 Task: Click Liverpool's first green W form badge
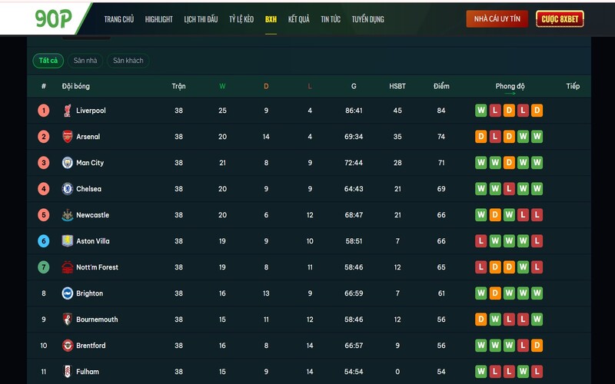(481, 111)
